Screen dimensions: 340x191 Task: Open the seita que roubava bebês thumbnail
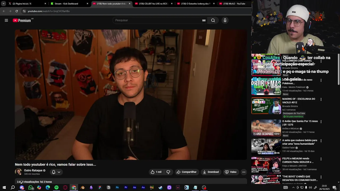tap(266, 147)
